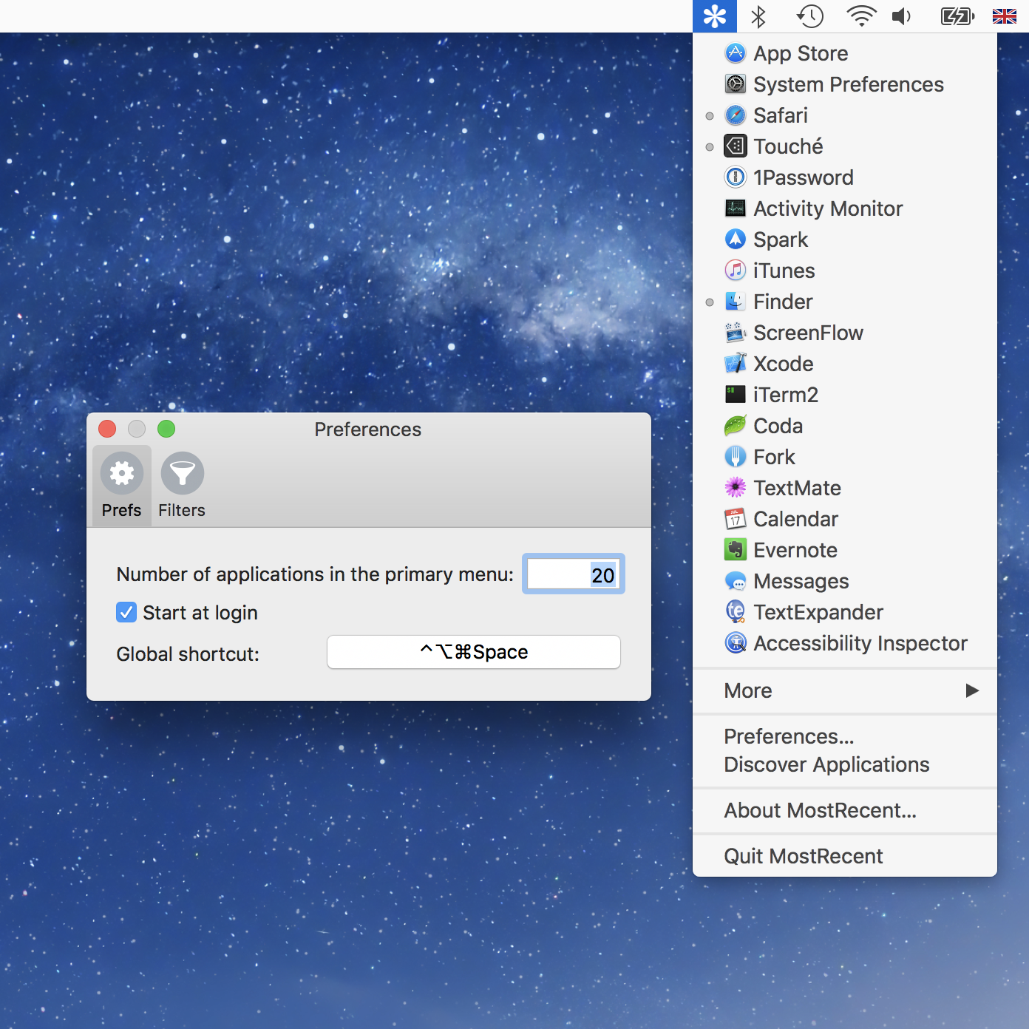
Task: Click the iTunes music note icon
Action: 736,271
